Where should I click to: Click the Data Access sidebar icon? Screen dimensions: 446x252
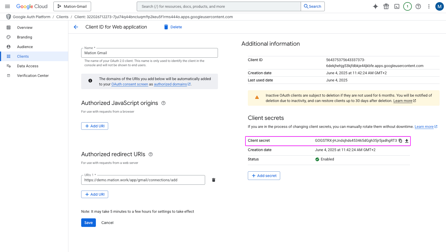click(9, 66)
